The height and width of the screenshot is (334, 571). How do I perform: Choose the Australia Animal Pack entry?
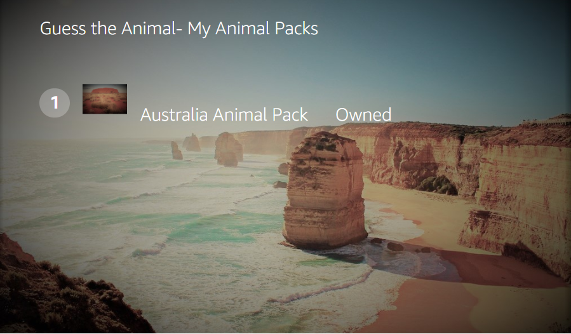click(x=224, y=115)
